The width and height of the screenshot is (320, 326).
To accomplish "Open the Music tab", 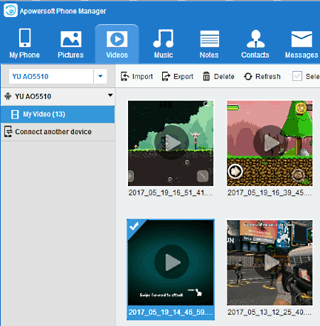I will [x=164, y=44].
